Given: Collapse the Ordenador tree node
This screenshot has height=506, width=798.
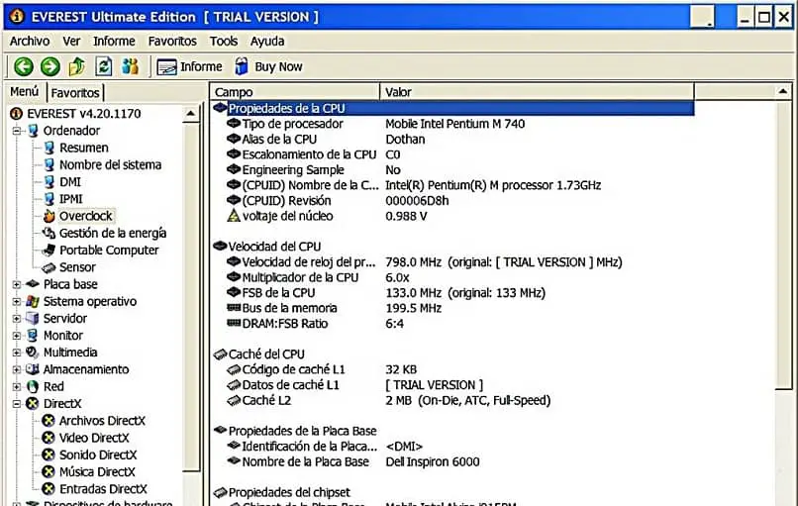Looking at the screenshot, I should (17, 131).
